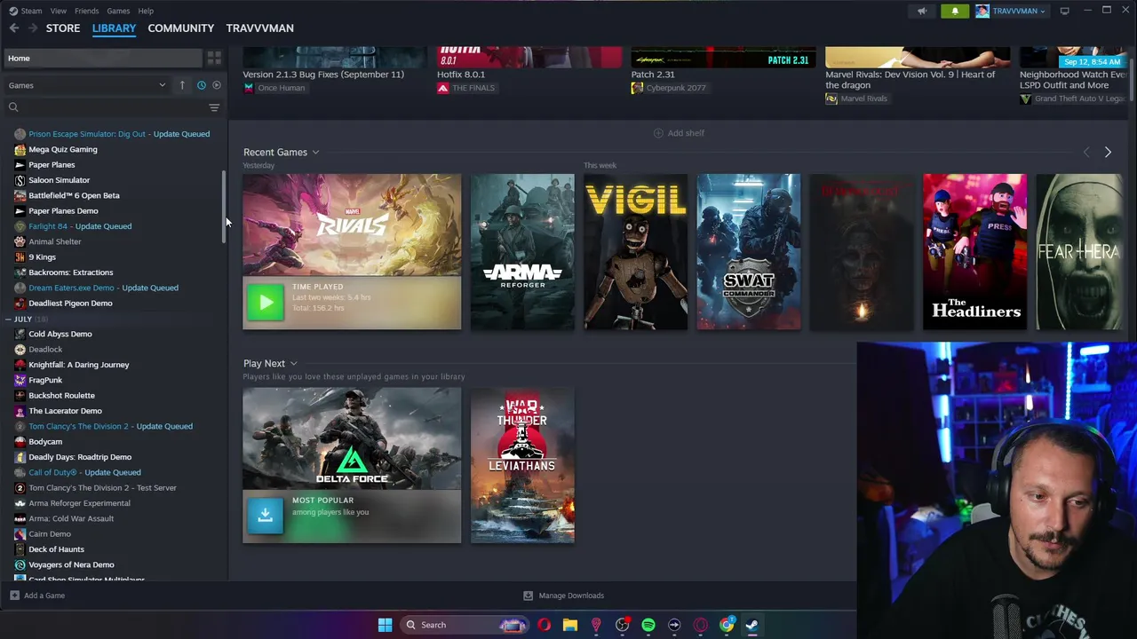
Task: Open advanced filter options icon
Action: pos(214,107)
